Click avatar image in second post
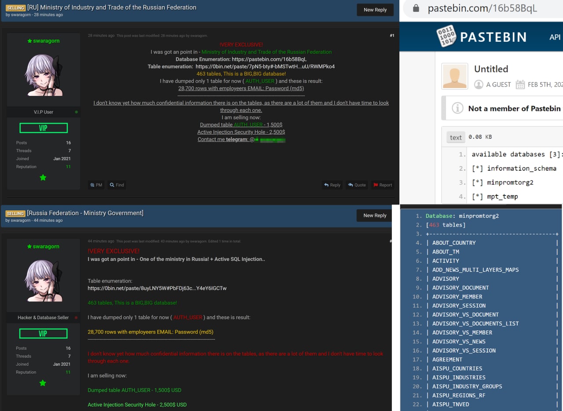 44,281
